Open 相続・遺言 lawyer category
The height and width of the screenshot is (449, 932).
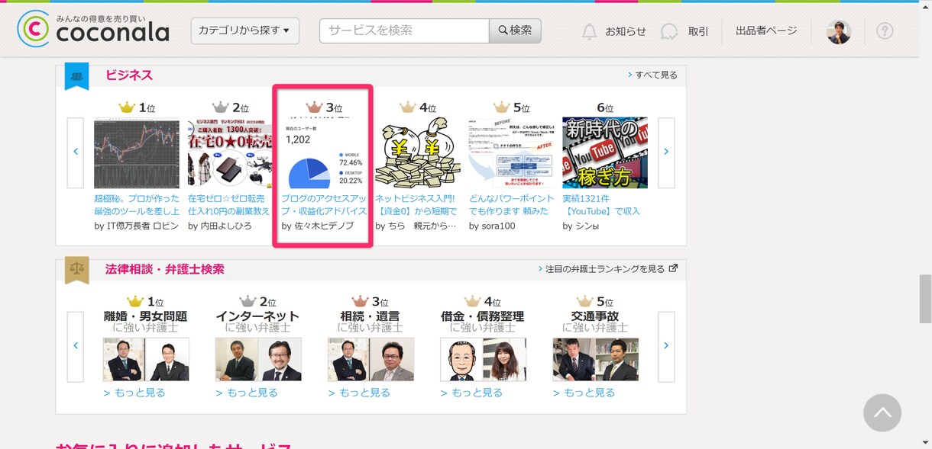click(x=371, y=316)
